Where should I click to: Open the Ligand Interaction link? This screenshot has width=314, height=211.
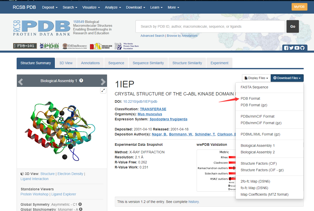[34, 179]
